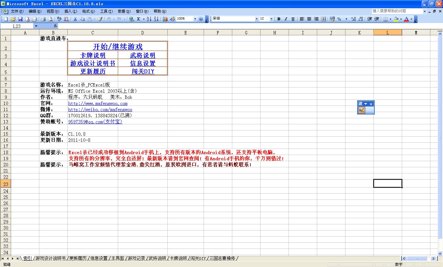This screenshot has height=267, width=443.
Task: Apply the Comma style format
Action: click(x=346, y=19)
